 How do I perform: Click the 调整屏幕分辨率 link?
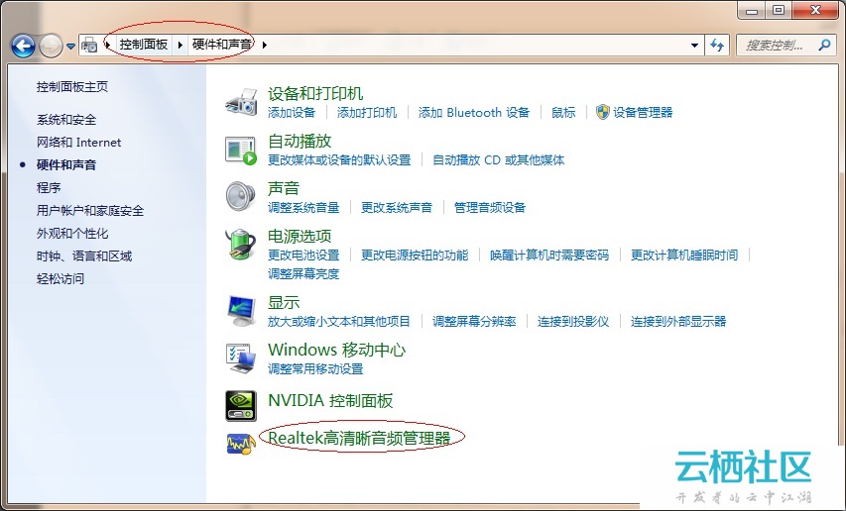pos(474,322)
